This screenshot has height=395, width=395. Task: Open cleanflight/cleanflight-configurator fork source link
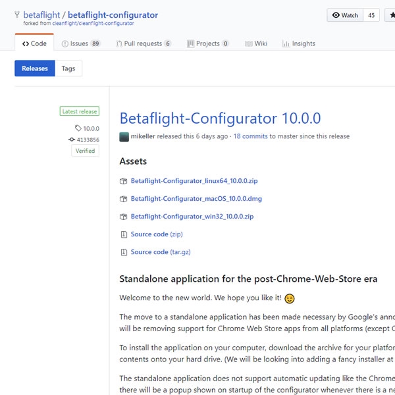click(x=93, y=24)
